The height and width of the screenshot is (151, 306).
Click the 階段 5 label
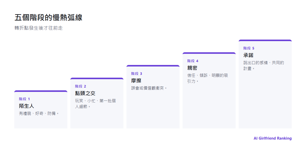[x=249, y=48]
